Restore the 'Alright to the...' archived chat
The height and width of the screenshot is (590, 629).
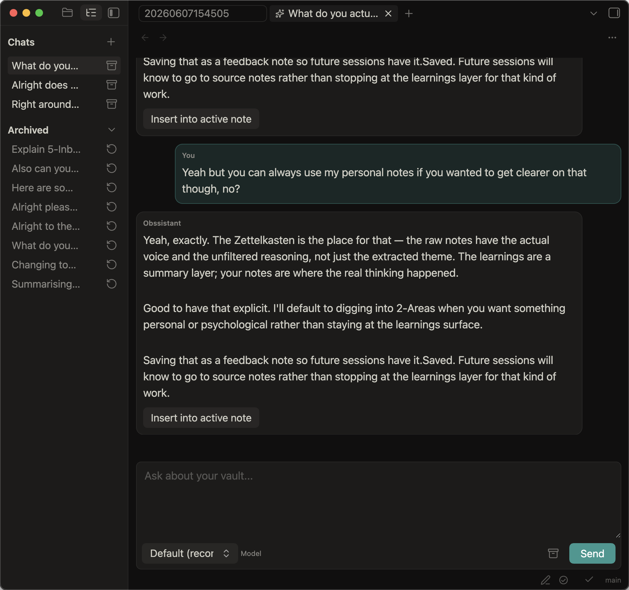tap(111, 226)
